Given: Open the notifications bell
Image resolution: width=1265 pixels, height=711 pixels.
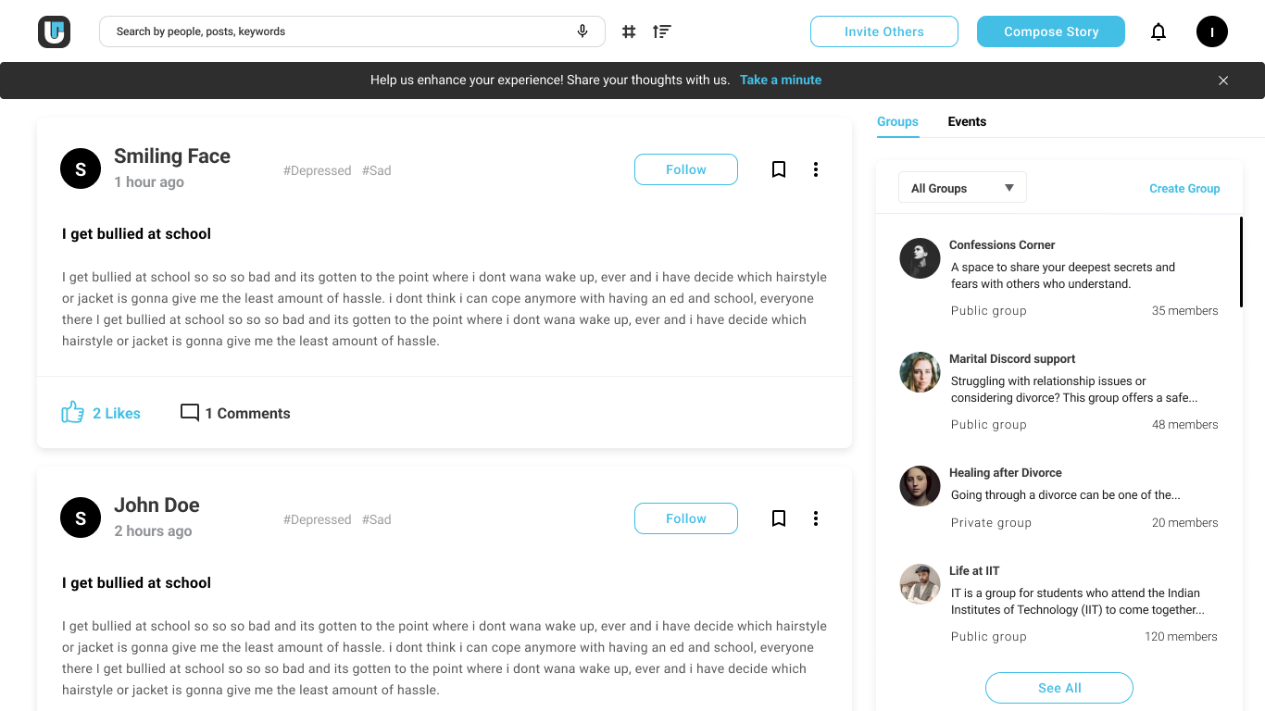Looking at the screenshot, I should tap(1159, 31).
